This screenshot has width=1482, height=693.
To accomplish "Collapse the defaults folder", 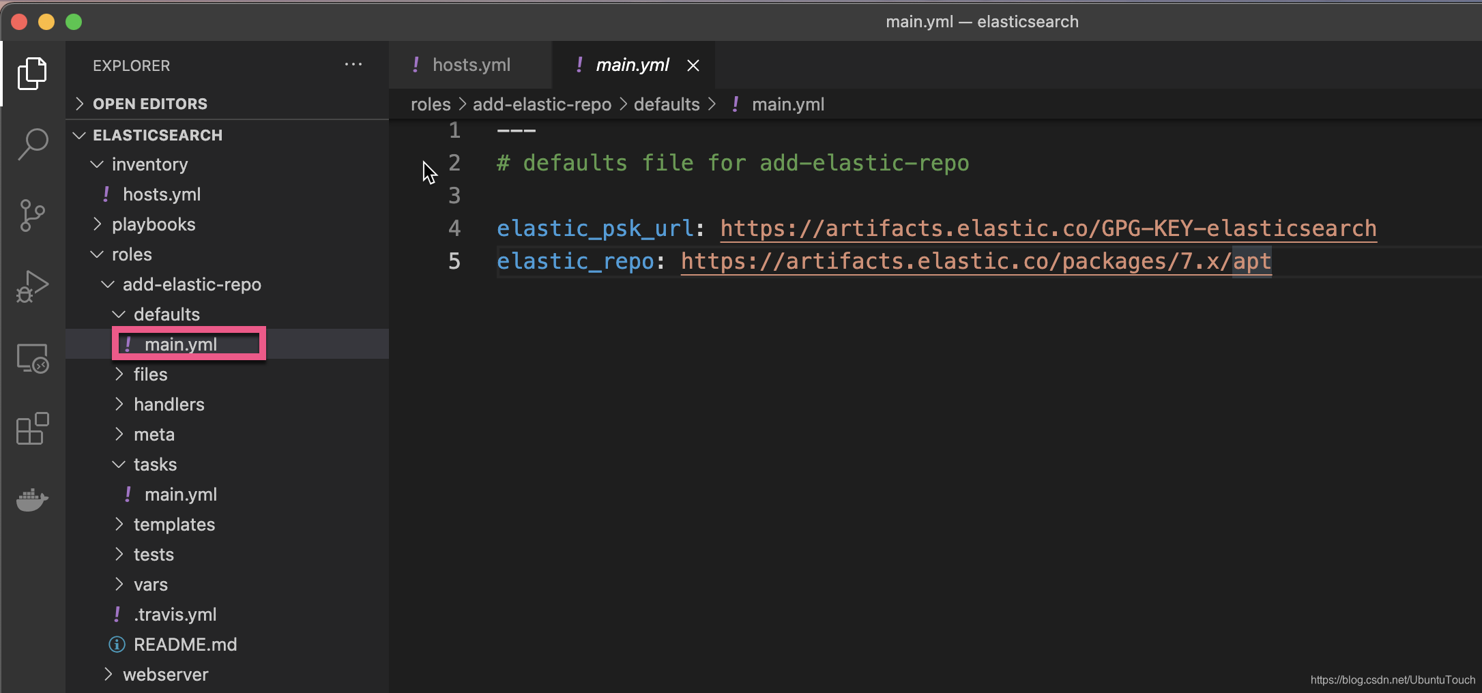I will tap(227, 314).
